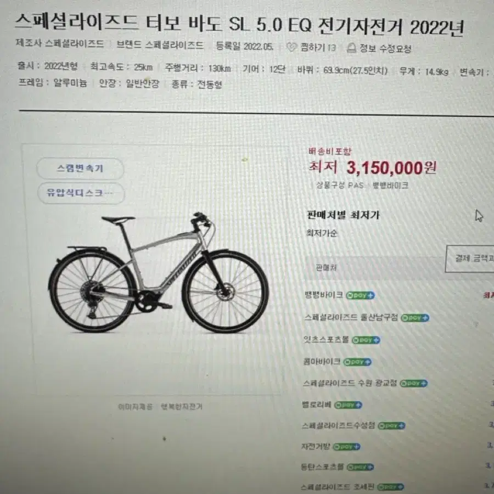Select the 스램변속기 feature tag

pos(80,169)
